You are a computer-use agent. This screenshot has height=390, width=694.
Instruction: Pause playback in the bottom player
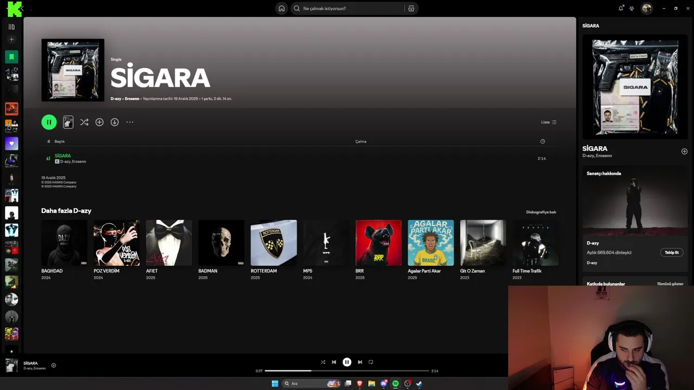(347, 362)
